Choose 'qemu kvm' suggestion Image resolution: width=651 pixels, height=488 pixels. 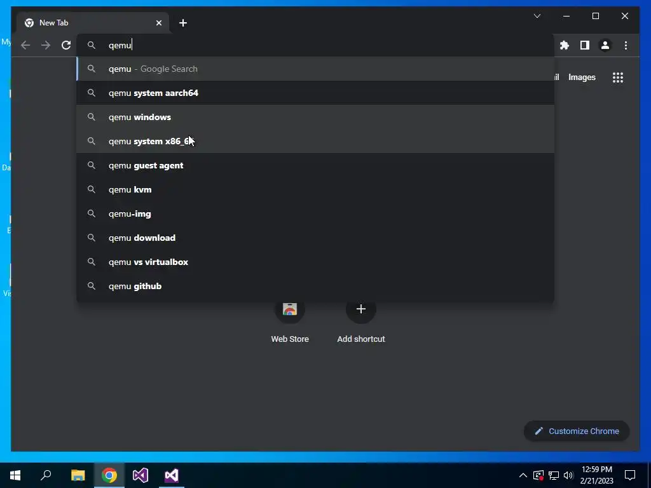coord(315,189)
